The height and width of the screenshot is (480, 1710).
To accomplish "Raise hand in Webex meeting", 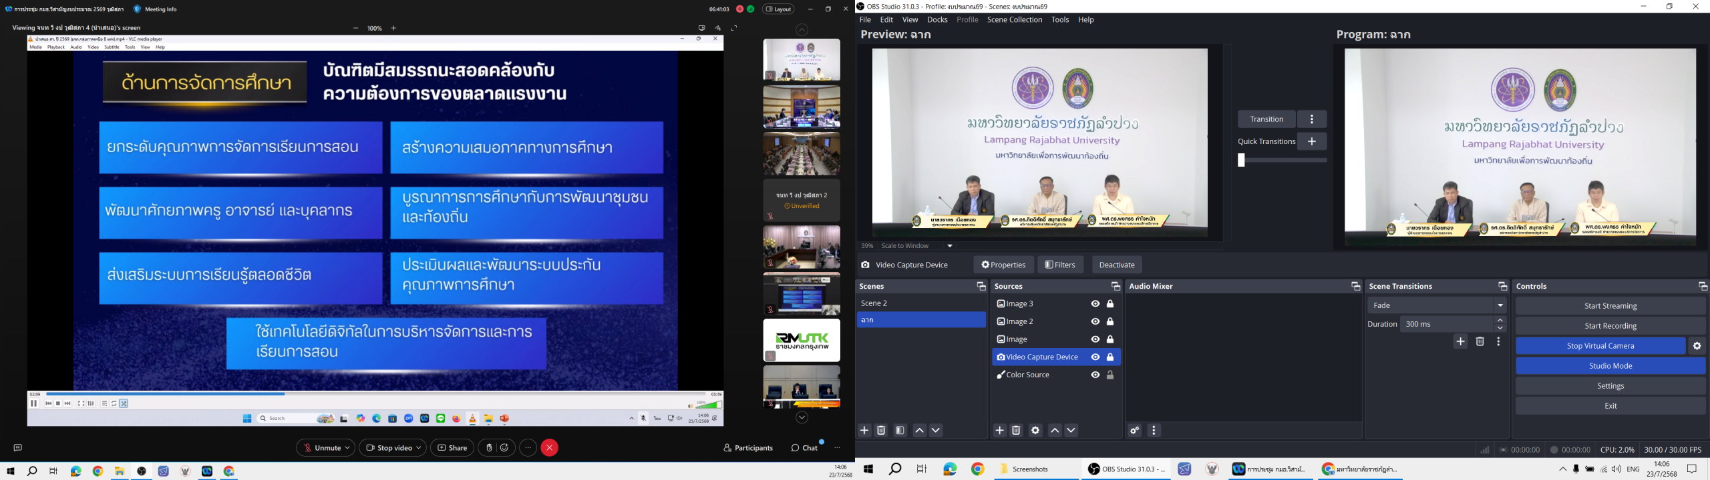I will click(x=489, y=448).
